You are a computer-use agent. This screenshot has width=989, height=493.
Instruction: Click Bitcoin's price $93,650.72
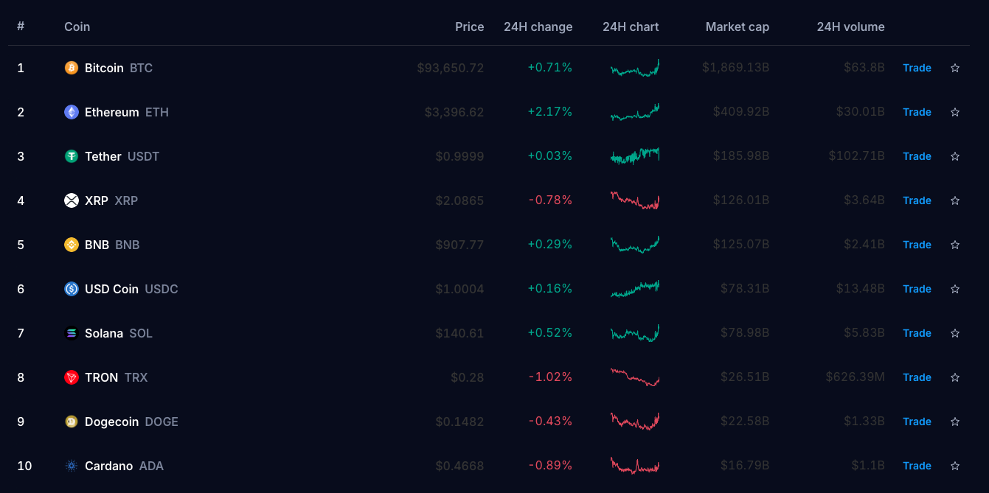point(451,68)
